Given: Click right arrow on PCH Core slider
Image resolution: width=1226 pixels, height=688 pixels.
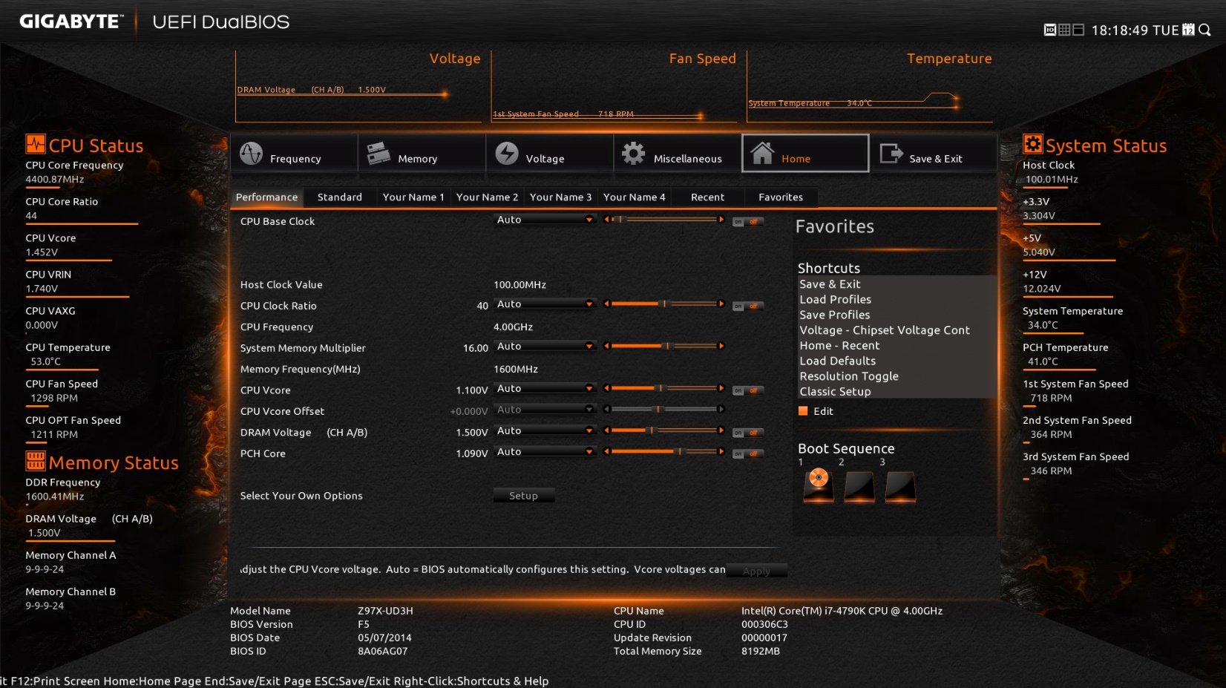Looking at the screenshot, I should [x=721, y=451].
